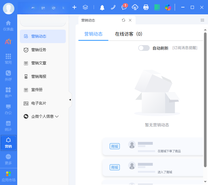Open the user avatar profile
Viewport: 208px width, 185px height.
tap(9, 9)
